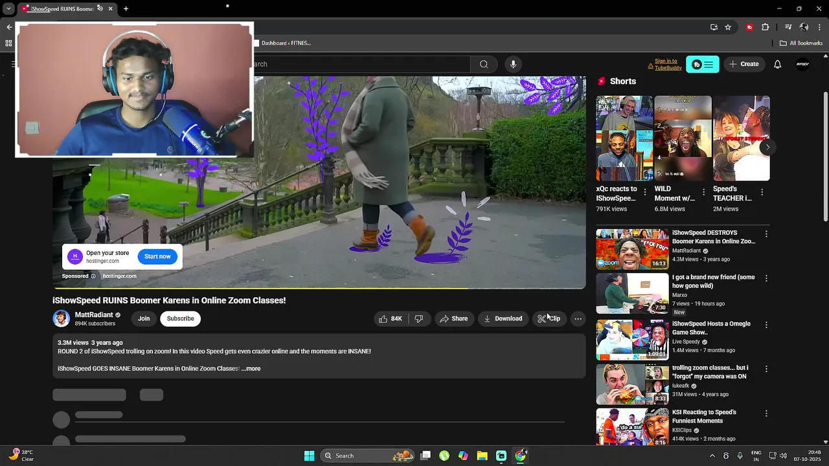
Task: Open the TubeBuddy browser extension
Action: coord(749,27)
